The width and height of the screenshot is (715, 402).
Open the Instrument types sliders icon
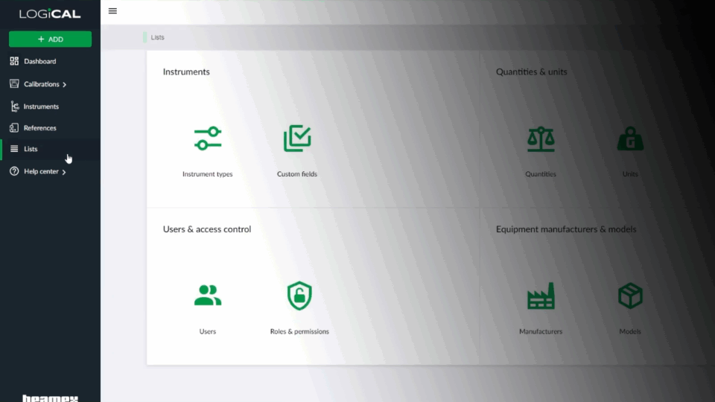click(208, 138)
